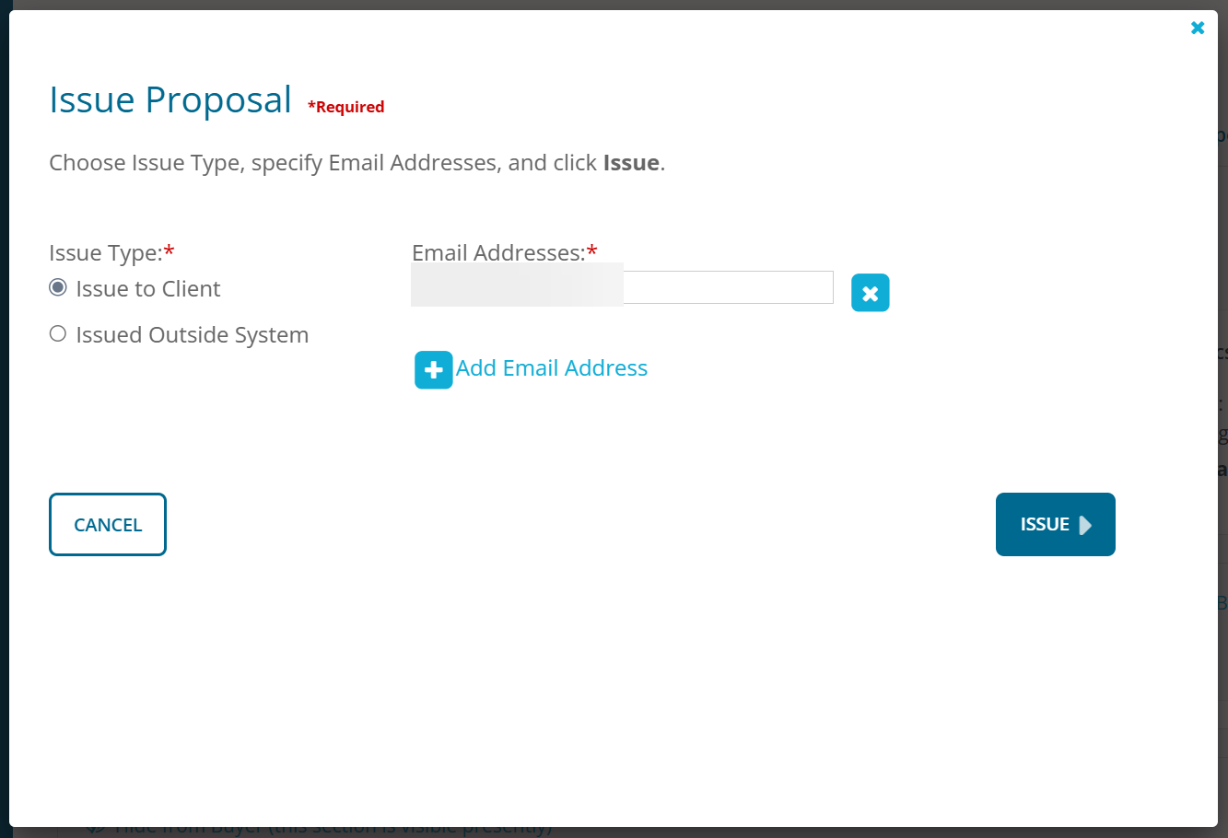Choose the Issued Outside System radio option

pyautogui.click(x=58, y=334)
